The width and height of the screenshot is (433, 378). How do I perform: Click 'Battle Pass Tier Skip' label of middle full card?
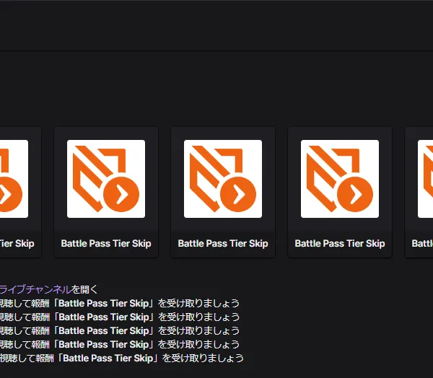[x=223, y=244]
